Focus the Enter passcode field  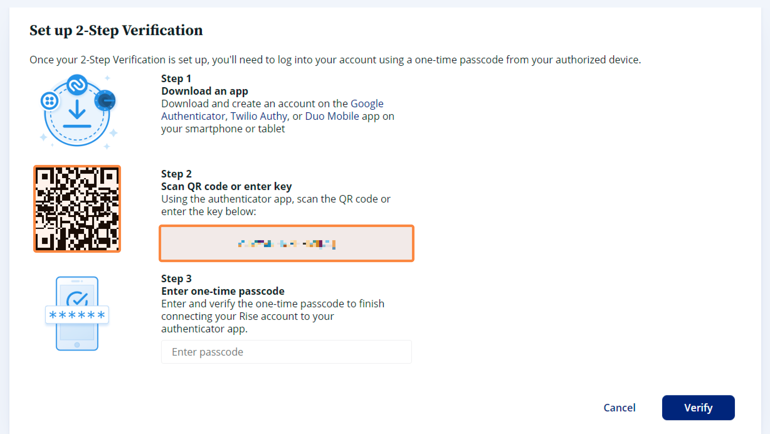pos(287,352)
